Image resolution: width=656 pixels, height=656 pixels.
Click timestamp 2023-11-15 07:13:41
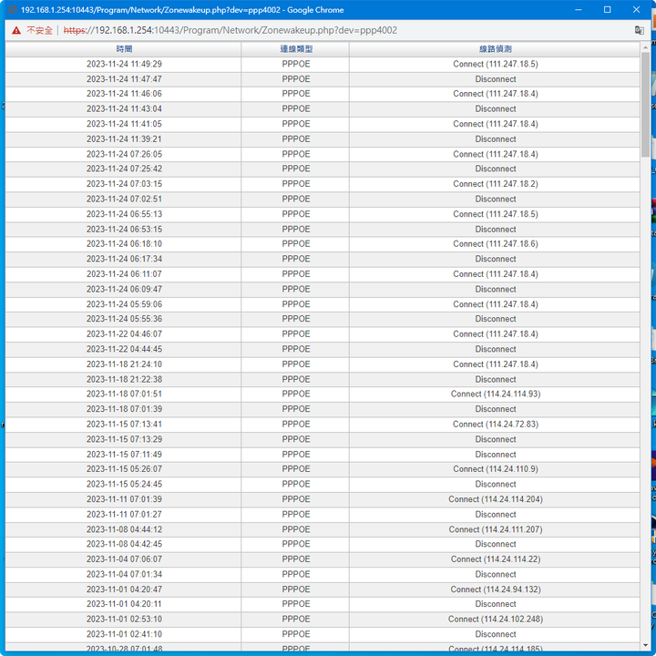point(124,425)
